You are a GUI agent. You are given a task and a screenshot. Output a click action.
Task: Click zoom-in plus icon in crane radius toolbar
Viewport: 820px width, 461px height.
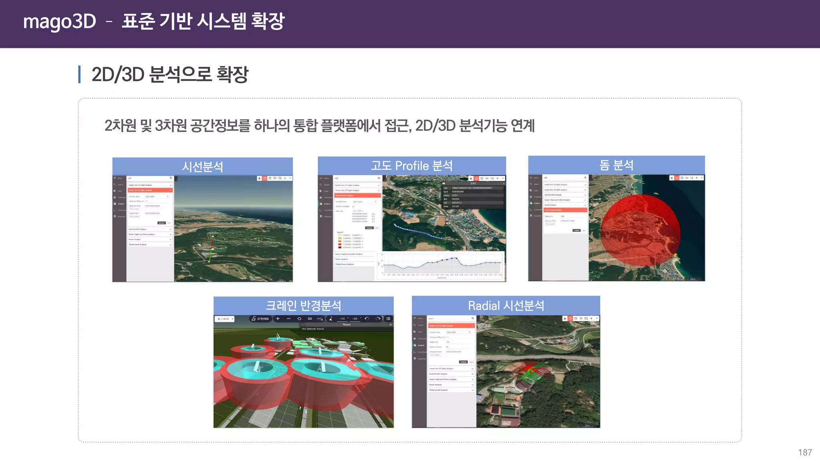[x=278, y=319]
